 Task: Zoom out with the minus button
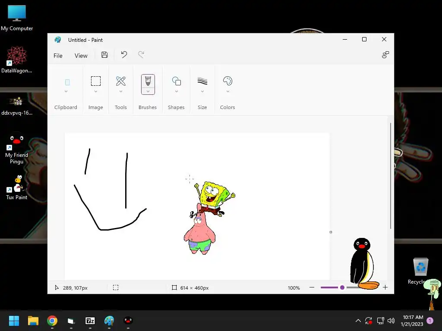[312, 287]
